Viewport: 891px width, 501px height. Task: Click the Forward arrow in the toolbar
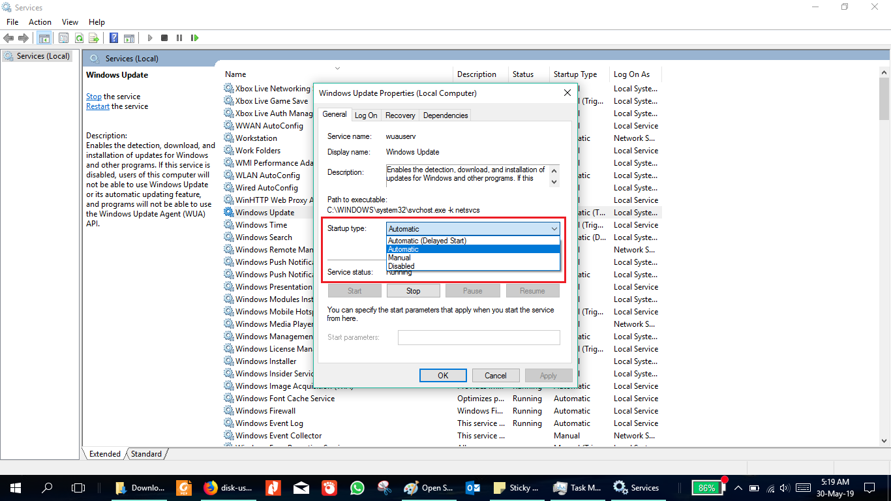tap(23, 38)
